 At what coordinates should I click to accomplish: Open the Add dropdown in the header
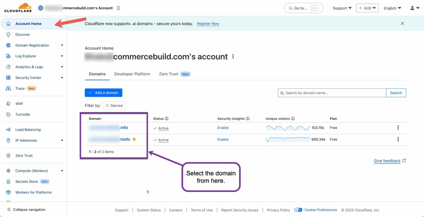coord(367,8)
